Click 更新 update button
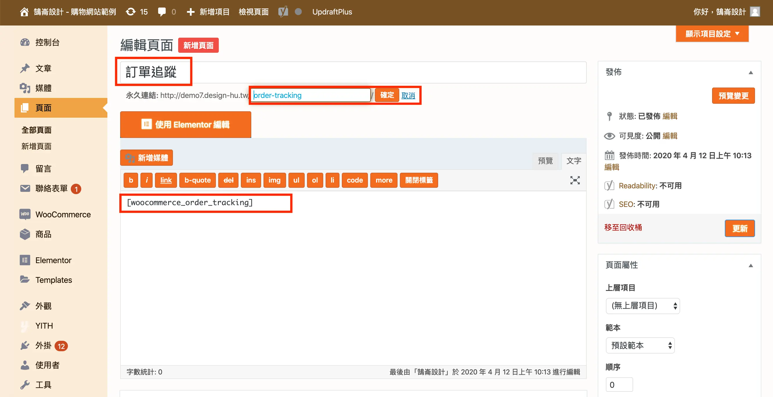The image size is (773, 397). [740, 229]
